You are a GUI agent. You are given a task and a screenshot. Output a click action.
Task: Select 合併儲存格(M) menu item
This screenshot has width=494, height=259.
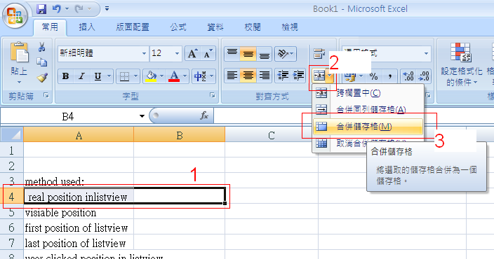[x=368, y=127]
